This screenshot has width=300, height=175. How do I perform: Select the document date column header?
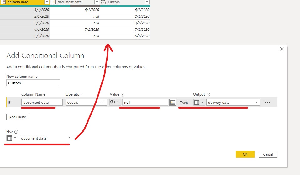[75, 2]
